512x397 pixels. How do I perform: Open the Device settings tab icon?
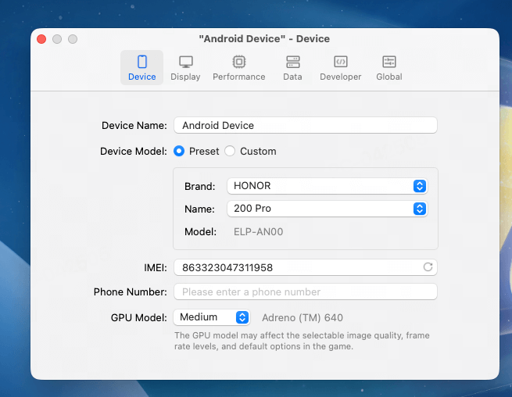click(x=141, y=62)
